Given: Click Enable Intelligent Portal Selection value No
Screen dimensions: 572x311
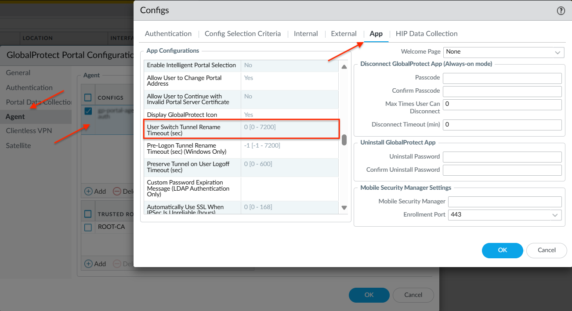Looking at the screenshot, I should [290, 65].
